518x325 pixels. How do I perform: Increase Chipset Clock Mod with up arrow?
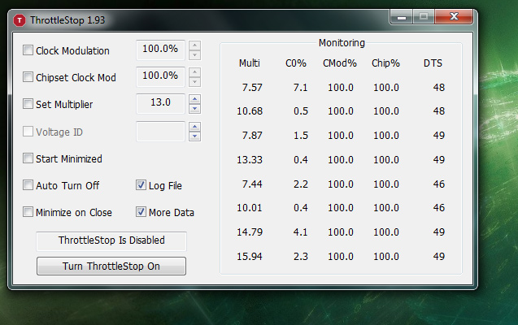point(194,72)
